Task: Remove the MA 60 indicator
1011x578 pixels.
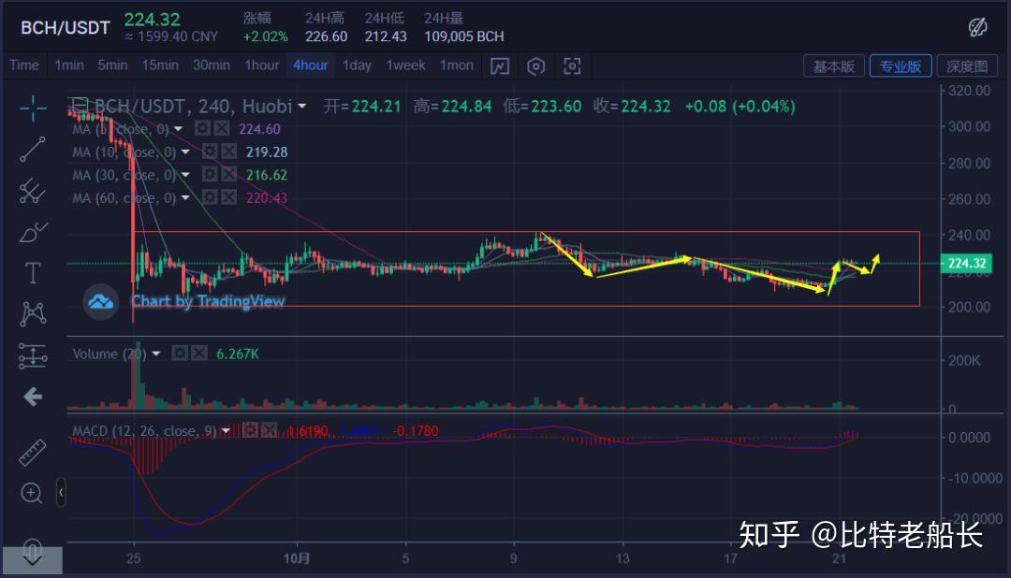Action: [x=228, y=197]
